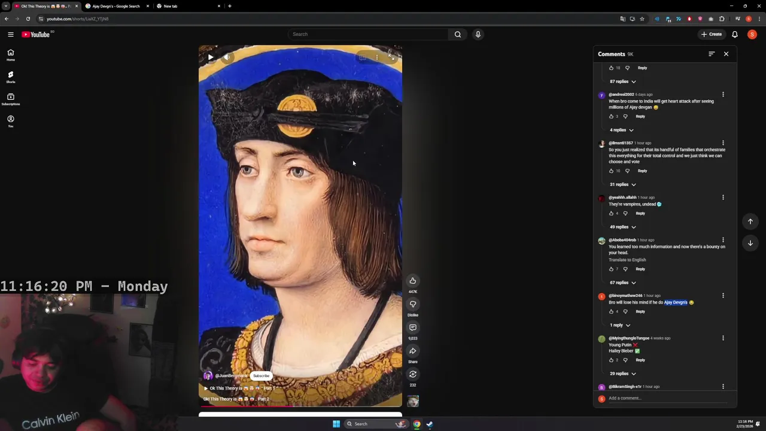The width and height of the screenshot is (766, 431).
Task: Open the You section in sidebar
Action: pyautogui.click(x=10, y=122)
